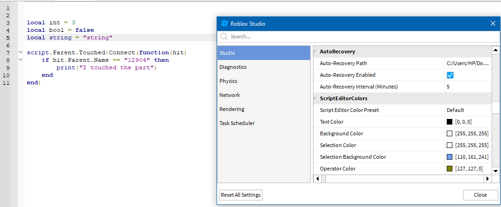
Task: Click the Operator Color olive swatch
Action: point(450,169)
